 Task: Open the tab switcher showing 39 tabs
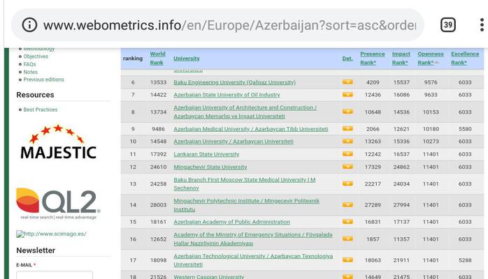448,25
